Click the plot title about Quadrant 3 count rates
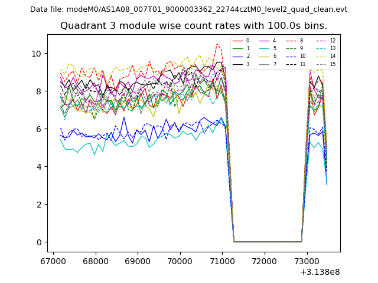 194,26
